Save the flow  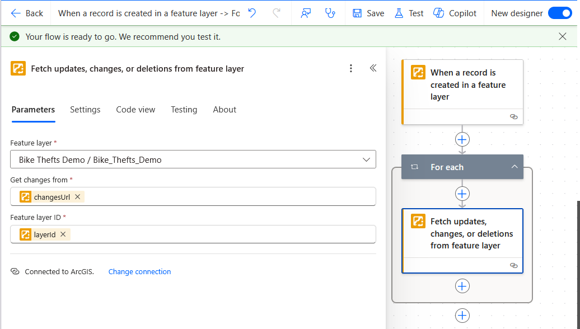[368, 13]
